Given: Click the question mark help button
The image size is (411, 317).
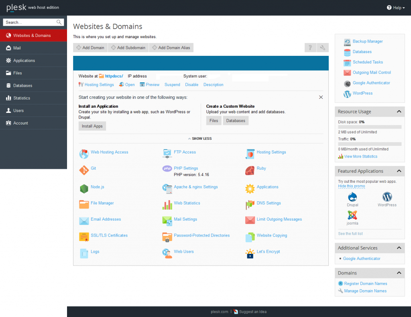Looking at the screenshot, I should 310,48.
